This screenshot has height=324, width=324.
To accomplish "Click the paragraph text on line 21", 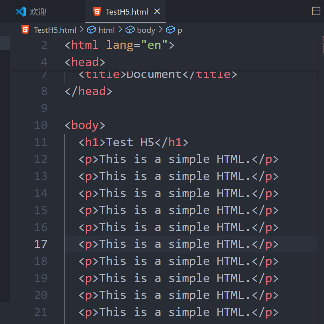I will 178,312.
